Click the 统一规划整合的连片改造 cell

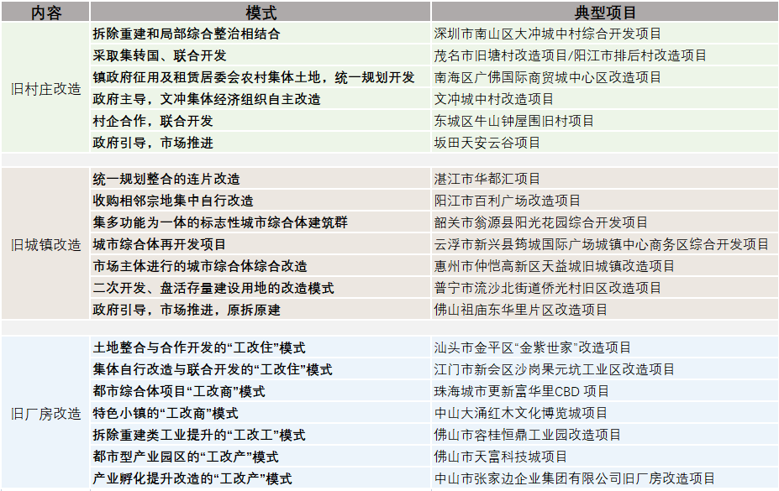pyautogui.click(x=166, y=179)
